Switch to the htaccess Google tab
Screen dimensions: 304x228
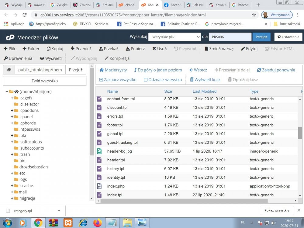pyautogui.click(x=241, y=5)
